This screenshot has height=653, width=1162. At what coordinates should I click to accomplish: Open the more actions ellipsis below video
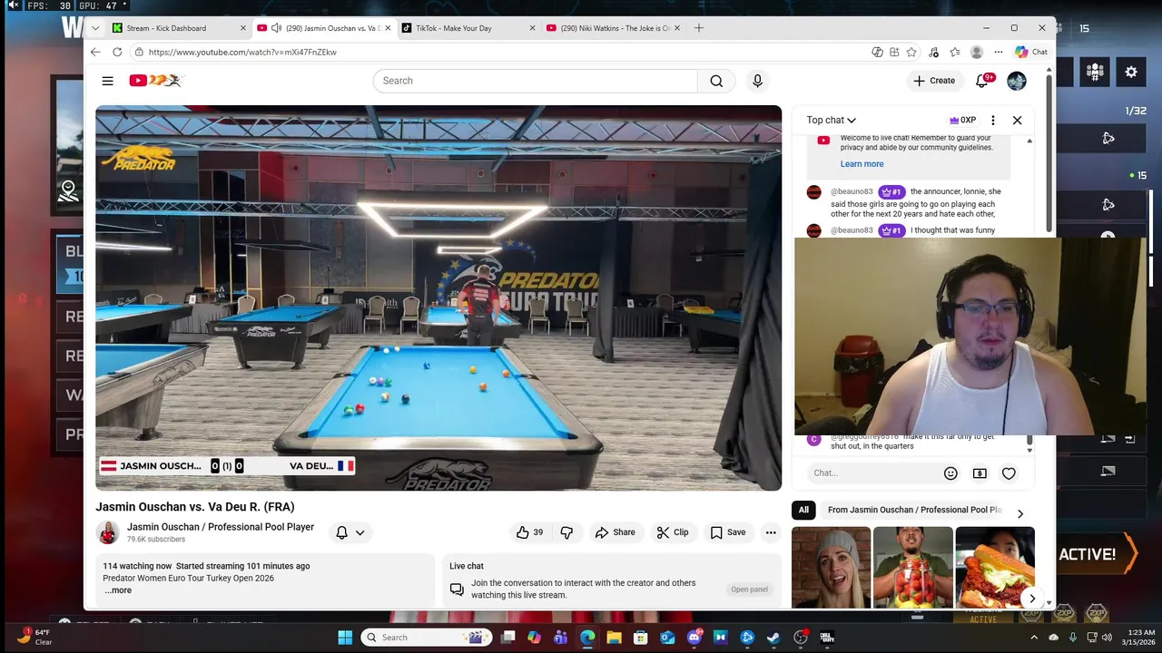click(x=771, y=532)
